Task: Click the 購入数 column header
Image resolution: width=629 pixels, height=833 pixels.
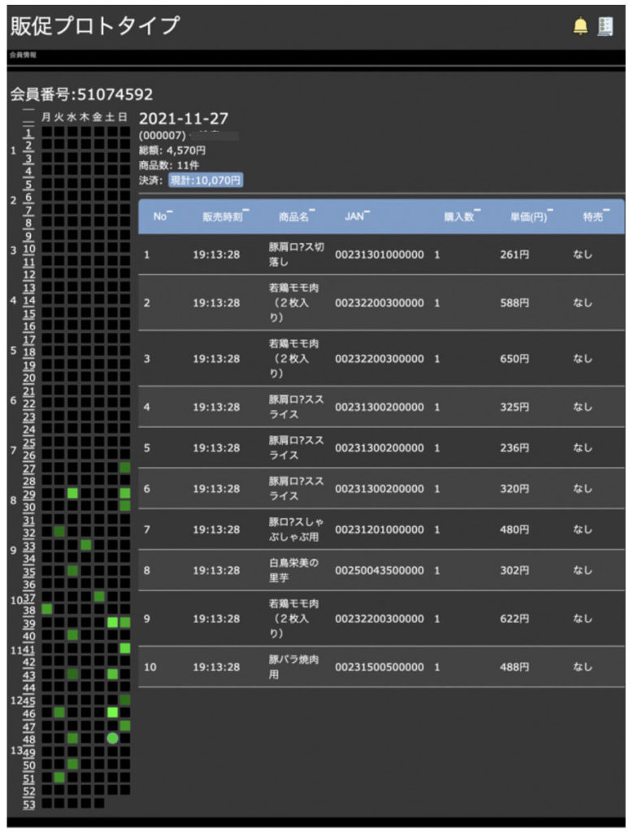Action: pyautogui.click(x=460, y=216)
